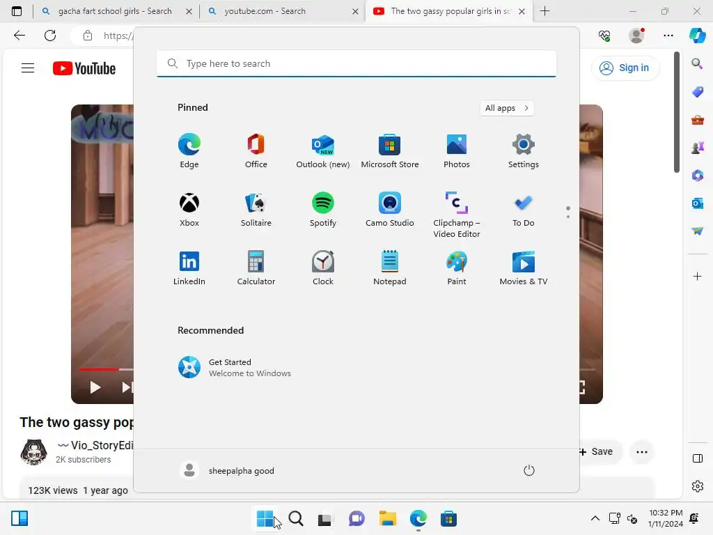
Task: Launch the Xbox app
Action: pyautogui.click(x=189, y=210)
